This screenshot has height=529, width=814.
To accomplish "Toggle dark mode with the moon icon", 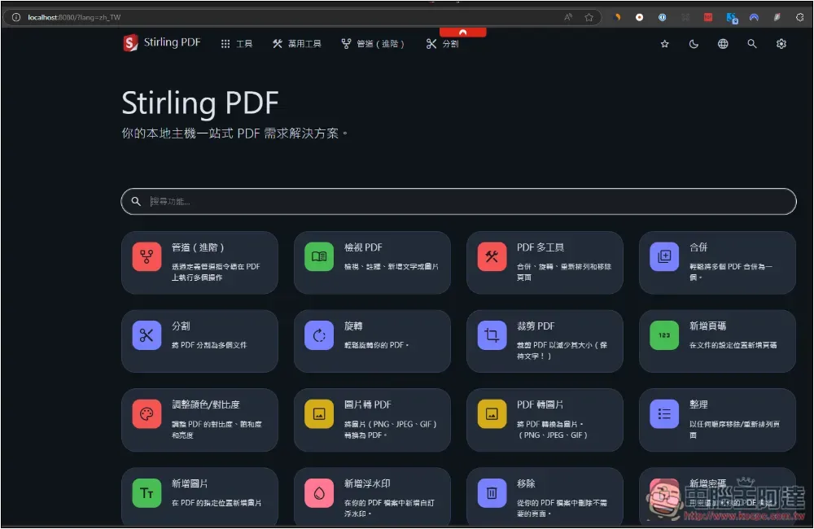I will click(694, 44).
